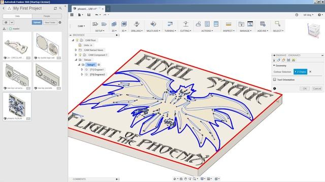Expand the [T1] Engrave1 operation

pos(82,70)
